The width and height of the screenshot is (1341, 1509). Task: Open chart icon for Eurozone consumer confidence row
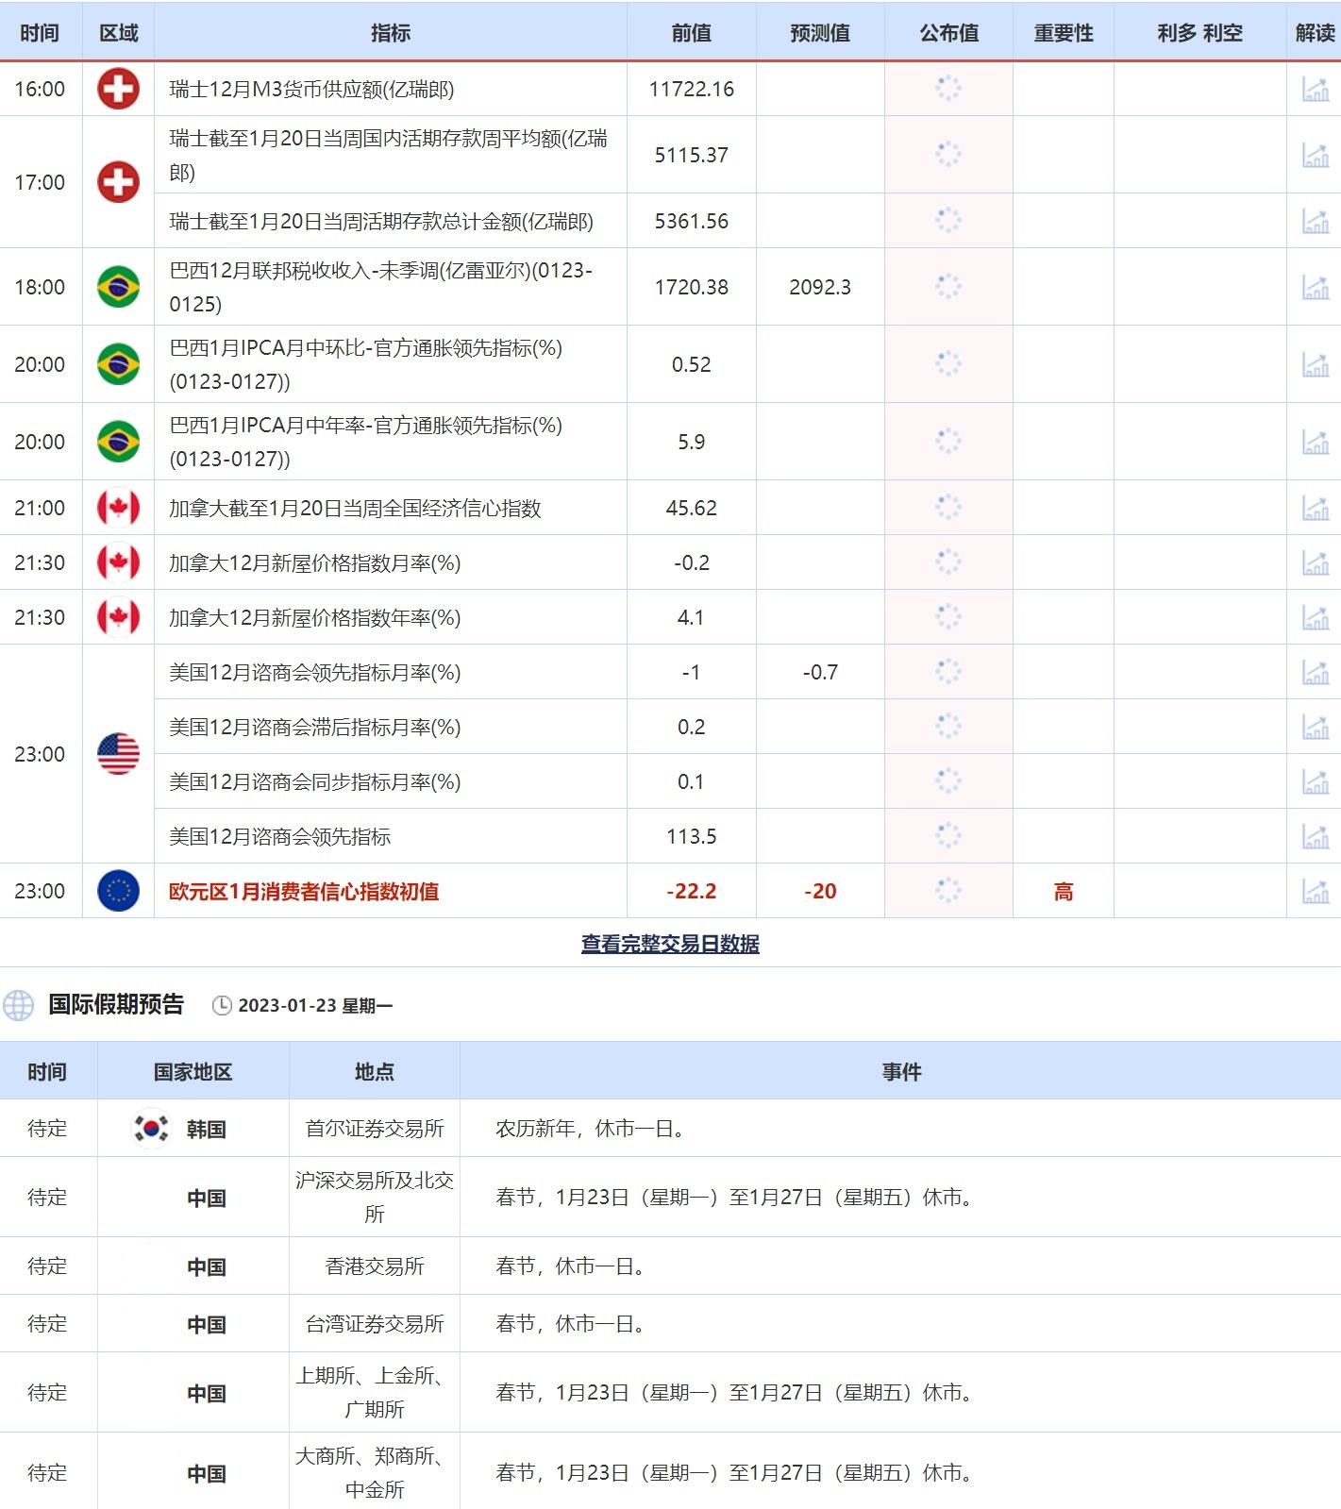(1315, 891)
